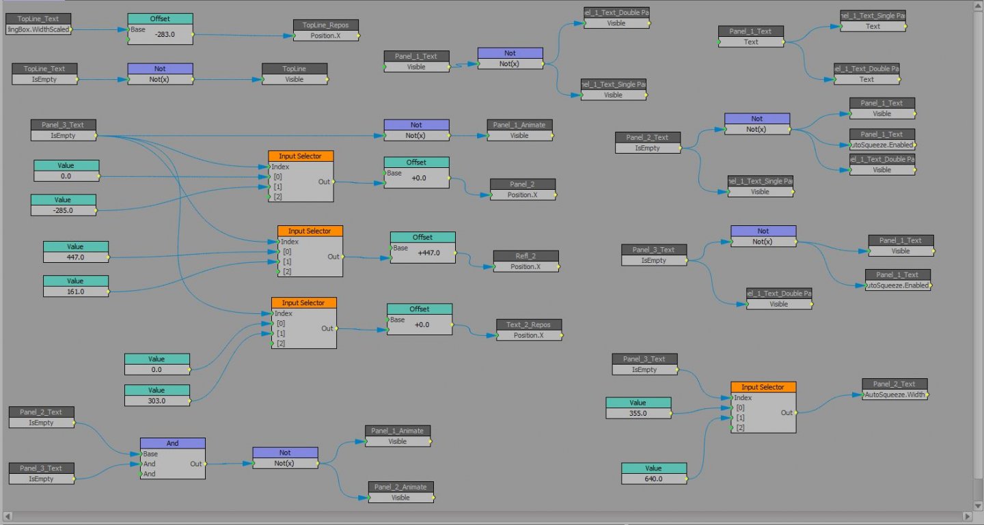
Task: Click the Refl_2 Position.X node
Action: point(525,261)
